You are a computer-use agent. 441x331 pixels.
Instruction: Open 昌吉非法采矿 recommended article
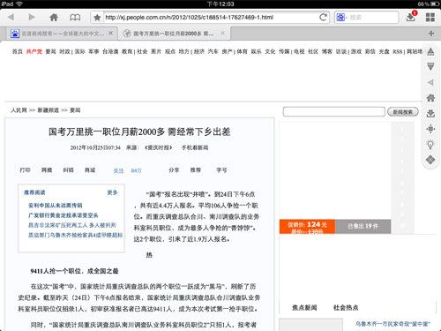click(72, 225)
